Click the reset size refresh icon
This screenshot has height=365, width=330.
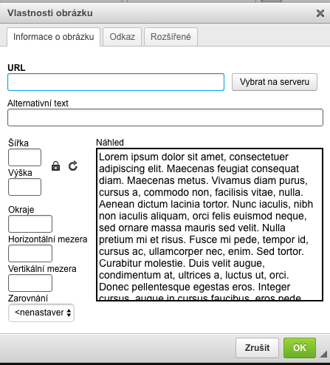[73, 166]
